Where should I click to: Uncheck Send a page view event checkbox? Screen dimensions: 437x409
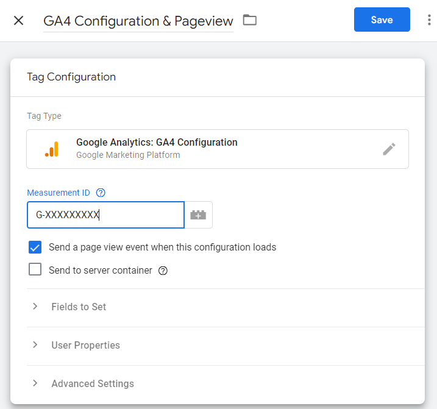click(35, 247)
